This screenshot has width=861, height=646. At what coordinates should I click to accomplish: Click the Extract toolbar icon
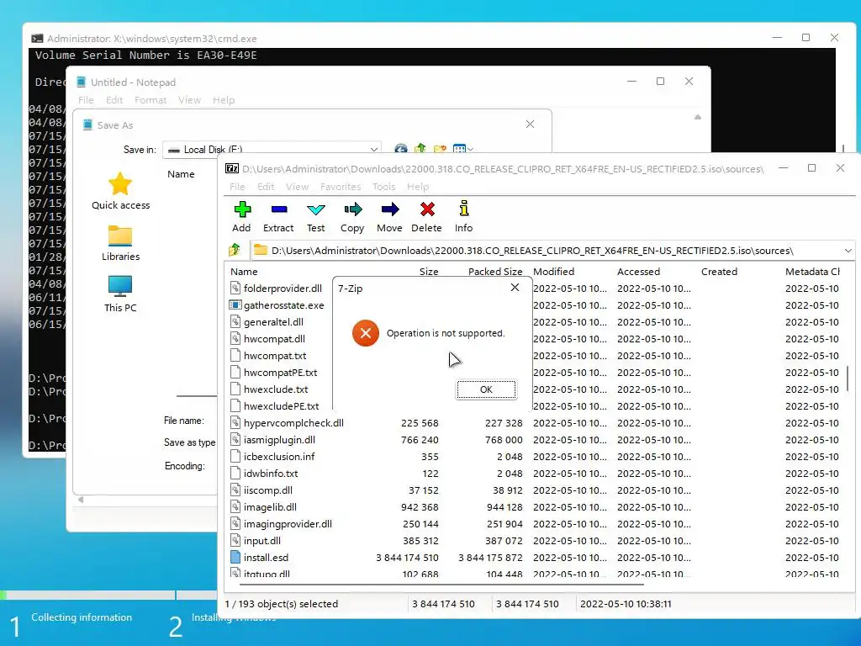[279, 209]
